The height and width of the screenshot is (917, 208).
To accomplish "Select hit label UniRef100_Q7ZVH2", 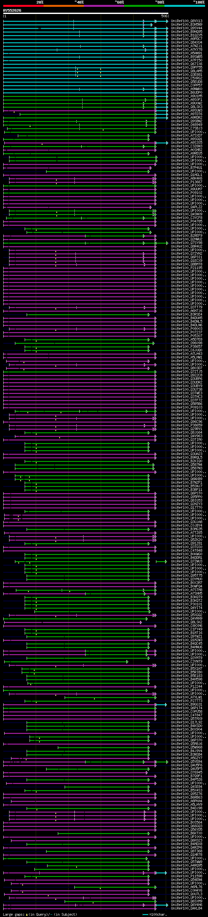I will pyautogui.click(x=187, y=253).
